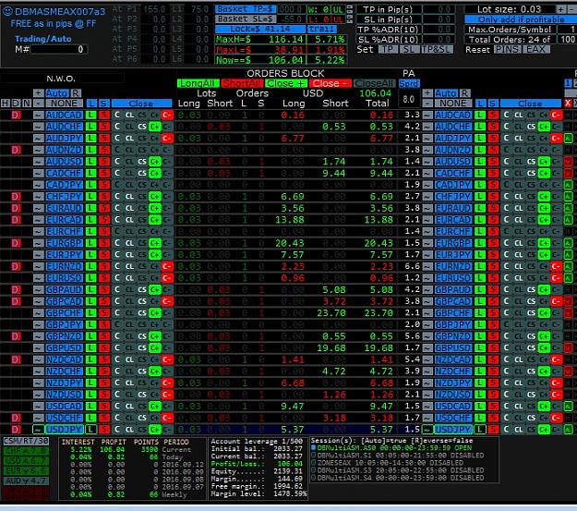Click the red D marker on the EURGBP row

(16, 243)
